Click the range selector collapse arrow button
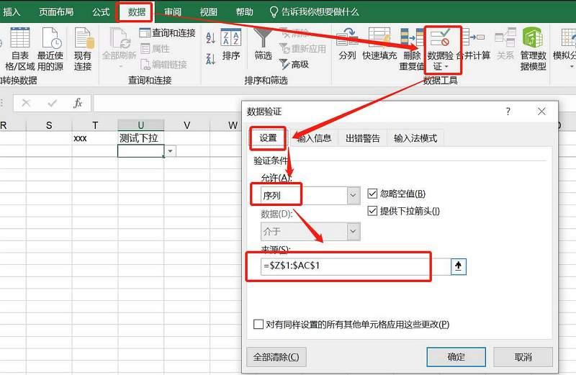 [459, 266]
